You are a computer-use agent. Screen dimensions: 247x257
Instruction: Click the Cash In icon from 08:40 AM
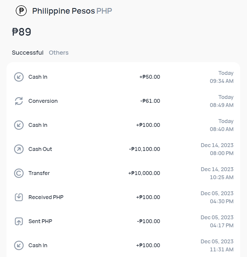(x=18, y=125)
